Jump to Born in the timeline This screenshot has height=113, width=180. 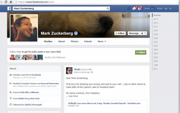coord(156,69)
